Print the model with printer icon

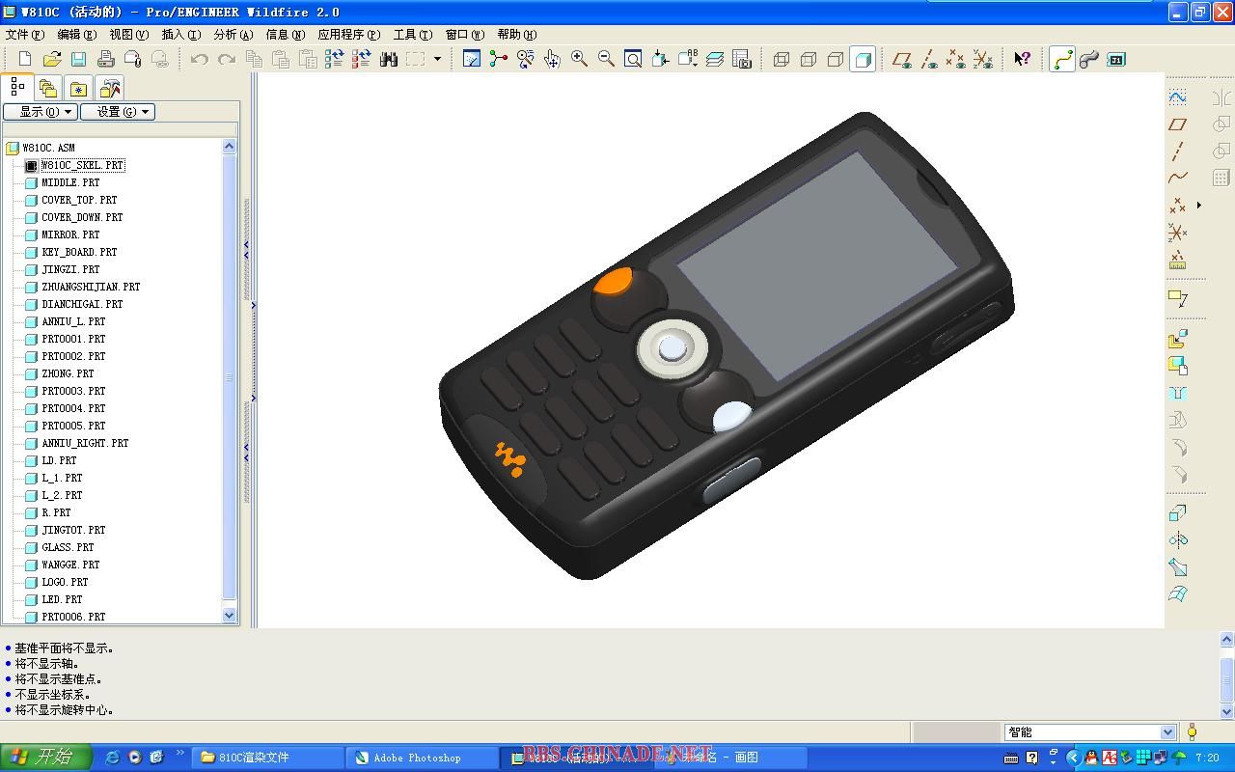click(106, 59)
